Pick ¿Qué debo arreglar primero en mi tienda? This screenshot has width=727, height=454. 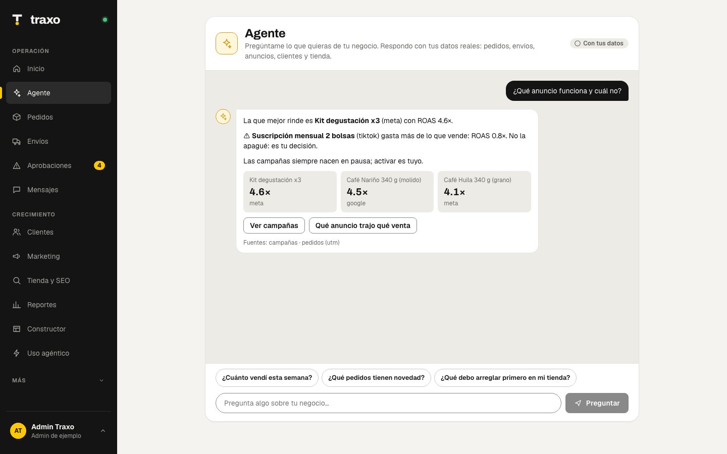tap(505, 378)
